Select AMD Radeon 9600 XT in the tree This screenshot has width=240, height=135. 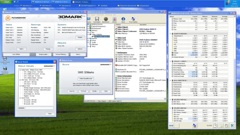tap(102, 36)
